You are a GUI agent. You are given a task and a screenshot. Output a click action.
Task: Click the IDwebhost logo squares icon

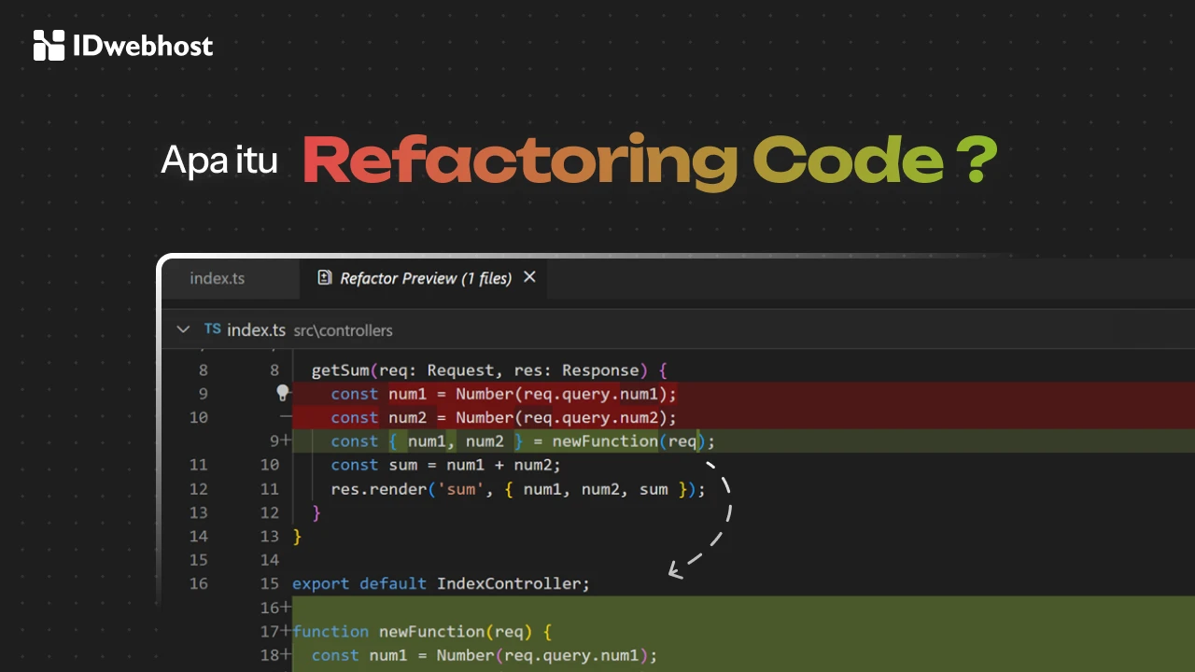[49, 44]
